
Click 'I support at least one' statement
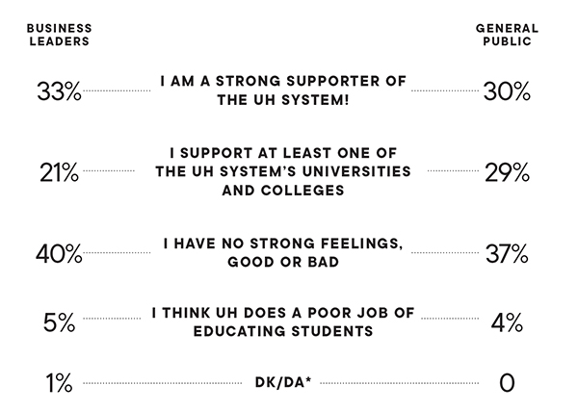(x=283, y=171)
